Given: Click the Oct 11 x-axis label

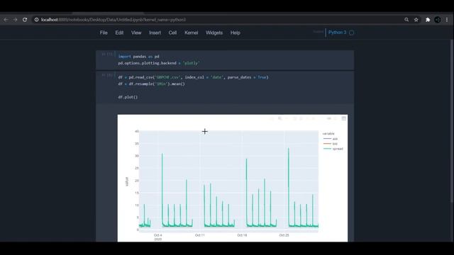Looking at the screenshot, I should pyautogui.click(x=200, y=235).
